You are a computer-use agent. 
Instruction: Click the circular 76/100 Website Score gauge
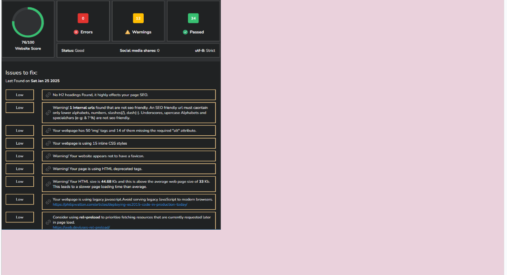click(x=28, y=23)
